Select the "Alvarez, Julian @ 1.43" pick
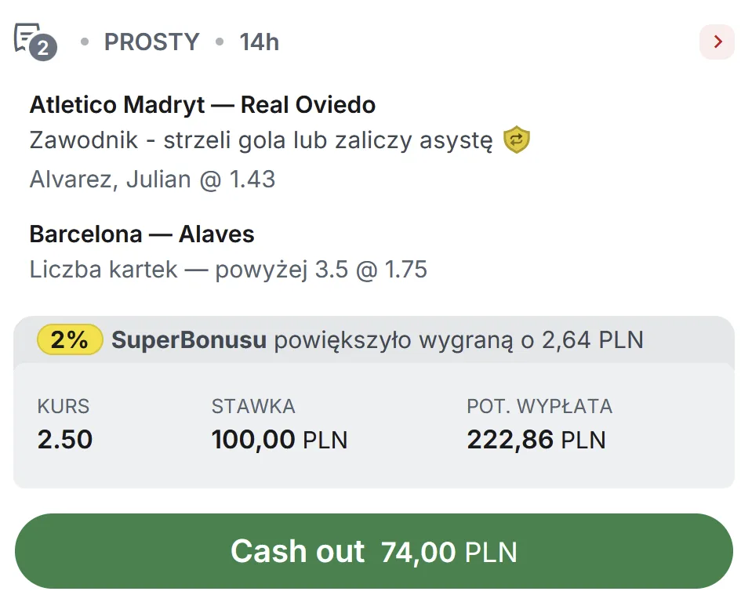Image resolution: width=741 pixels, height=613 pixels. click(152, 179)
